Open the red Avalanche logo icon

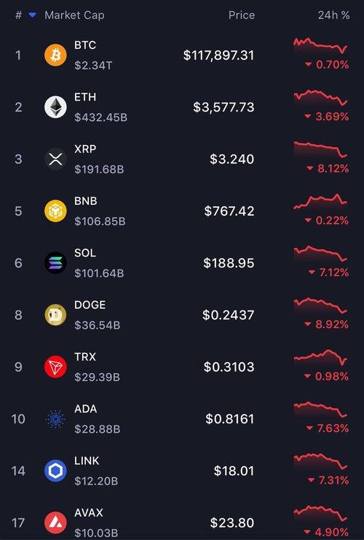coord(55,523)
